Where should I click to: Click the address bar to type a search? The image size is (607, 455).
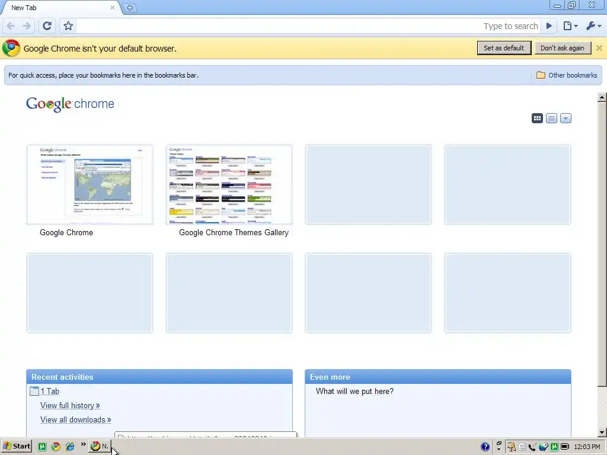coord(308,26)
